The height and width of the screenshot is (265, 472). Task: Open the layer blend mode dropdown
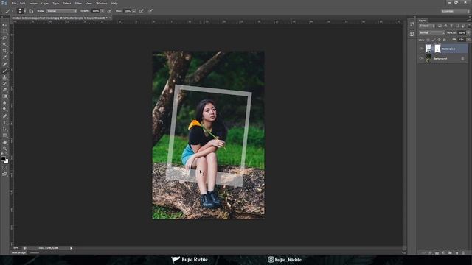click(x=431, y=32)
